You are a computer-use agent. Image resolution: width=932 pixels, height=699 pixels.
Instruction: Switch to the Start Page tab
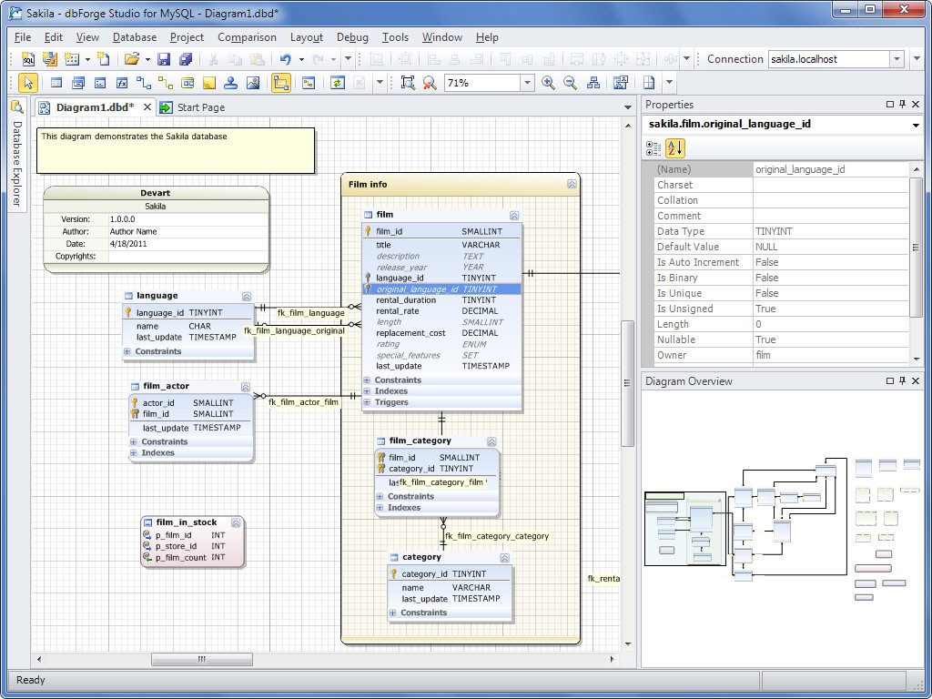[x=193, y=107]
